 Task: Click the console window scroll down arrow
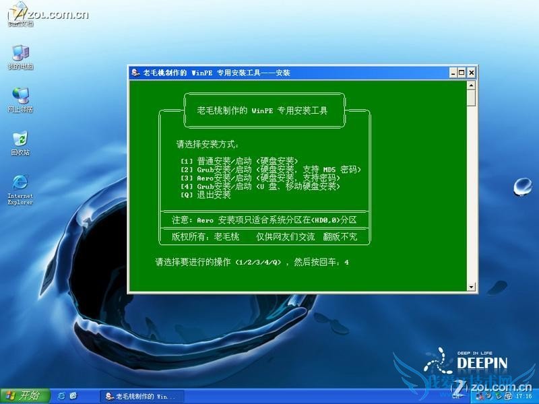pos(472,287)
